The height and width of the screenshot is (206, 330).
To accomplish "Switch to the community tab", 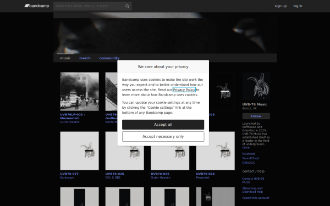I will 109,58.
